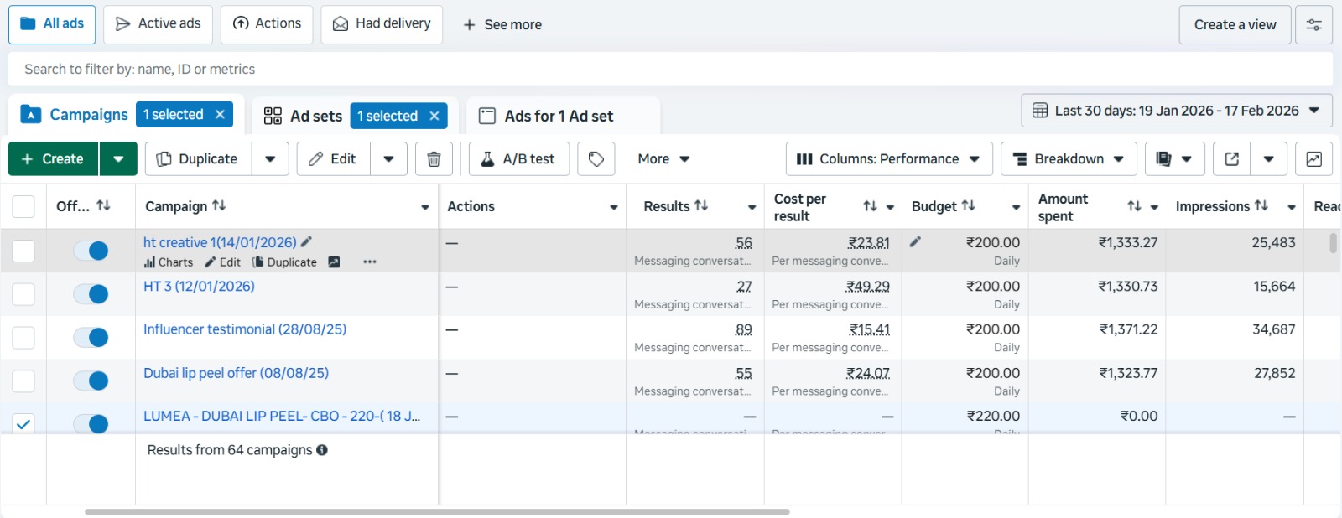Click pencil icon to rename ht creative campaign
The width and height of the screenshot is (1342, 518).
(x=307, y=242)
